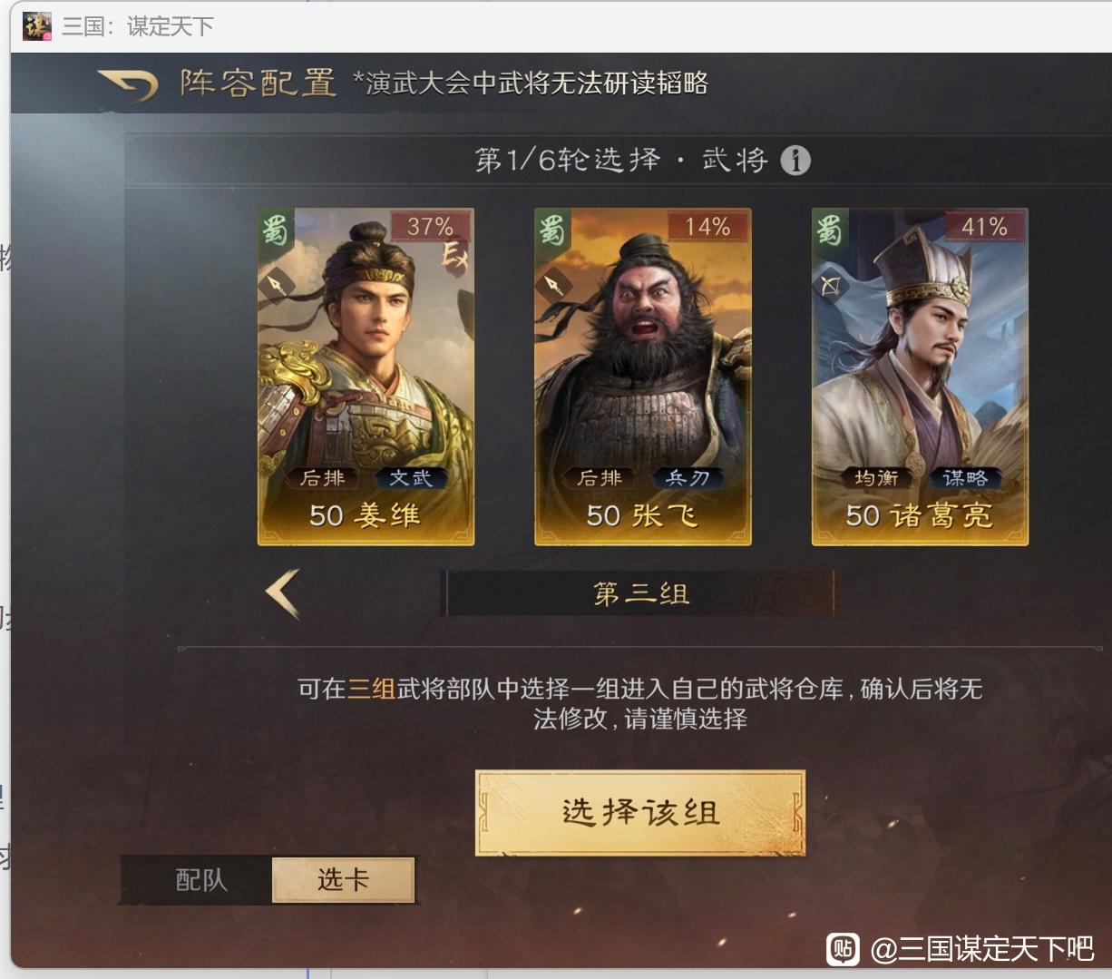Click the 兵刃 tag on 张飞's card
Viewport: 1112px width, 979px height.
tap(688, 477)
